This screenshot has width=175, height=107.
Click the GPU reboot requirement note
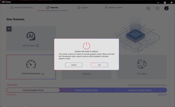point(147,85)
